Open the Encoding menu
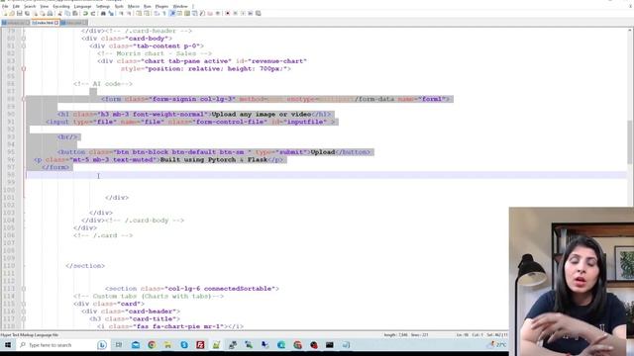 pos(61,7)
